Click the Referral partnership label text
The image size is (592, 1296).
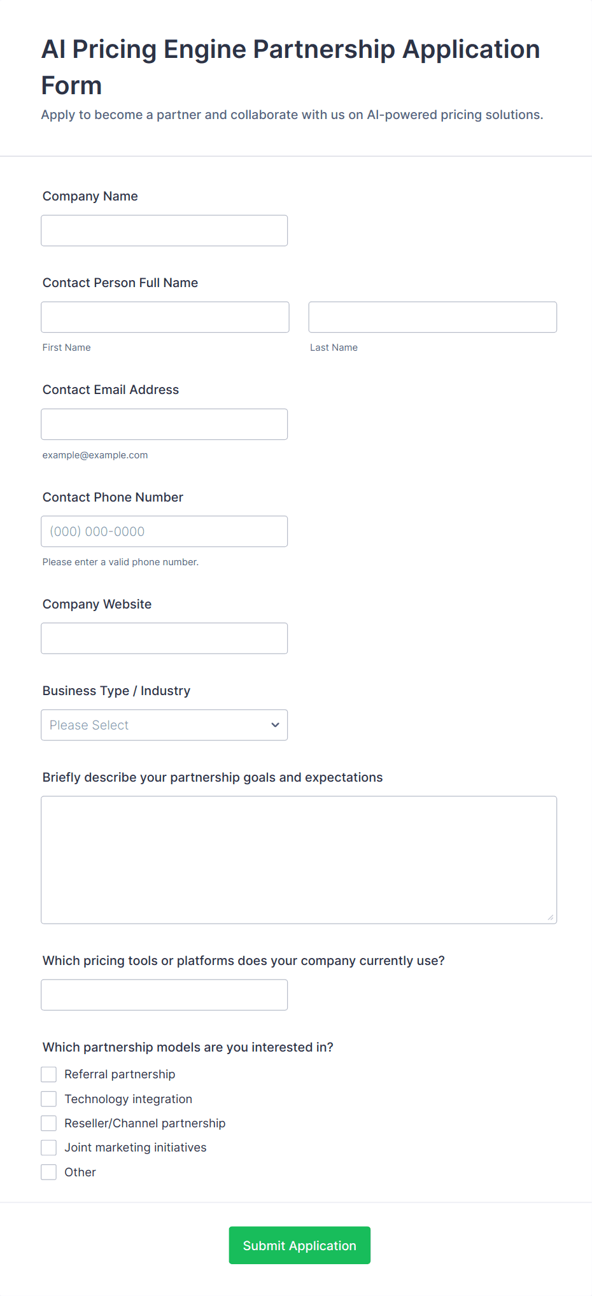click(x=120, y=1074)
